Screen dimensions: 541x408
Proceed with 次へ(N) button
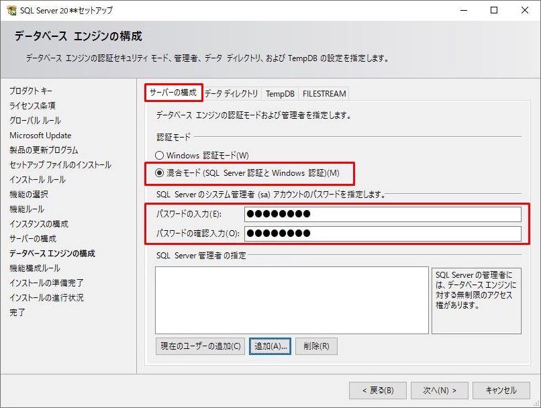click(440, 391)
